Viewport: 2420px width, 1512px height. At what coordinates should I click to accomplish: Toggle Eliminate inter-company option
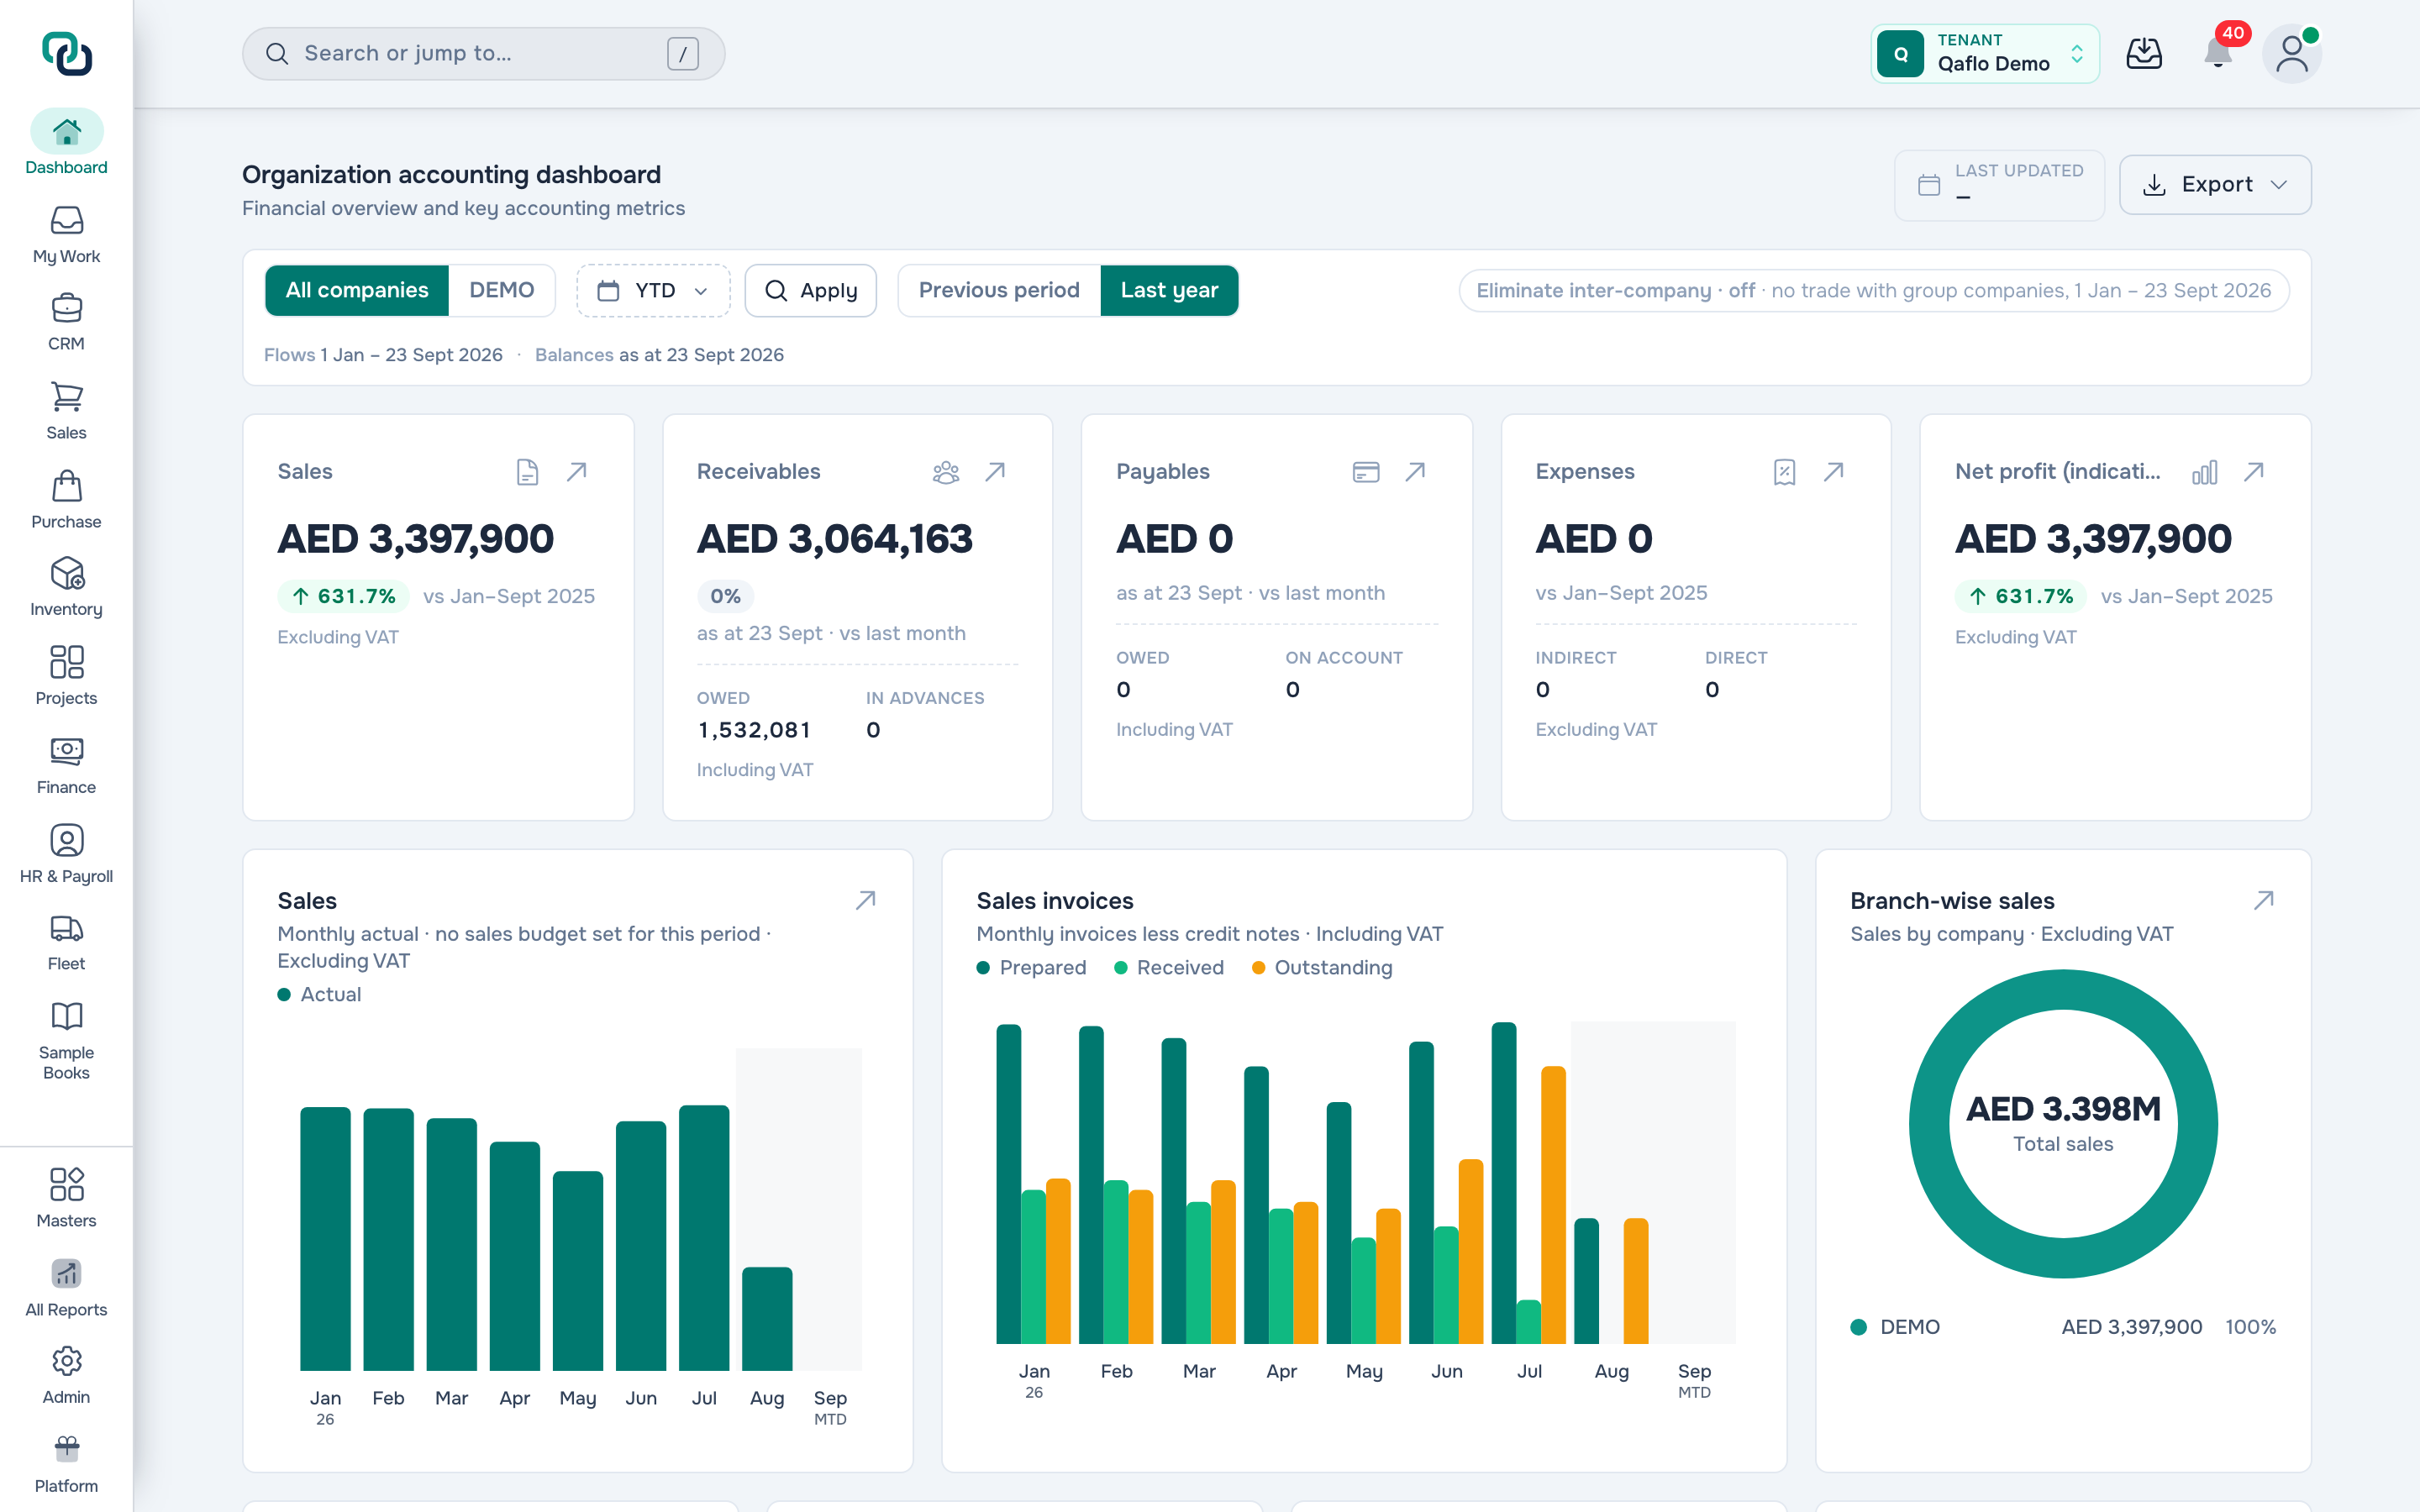click(1874, 291)
